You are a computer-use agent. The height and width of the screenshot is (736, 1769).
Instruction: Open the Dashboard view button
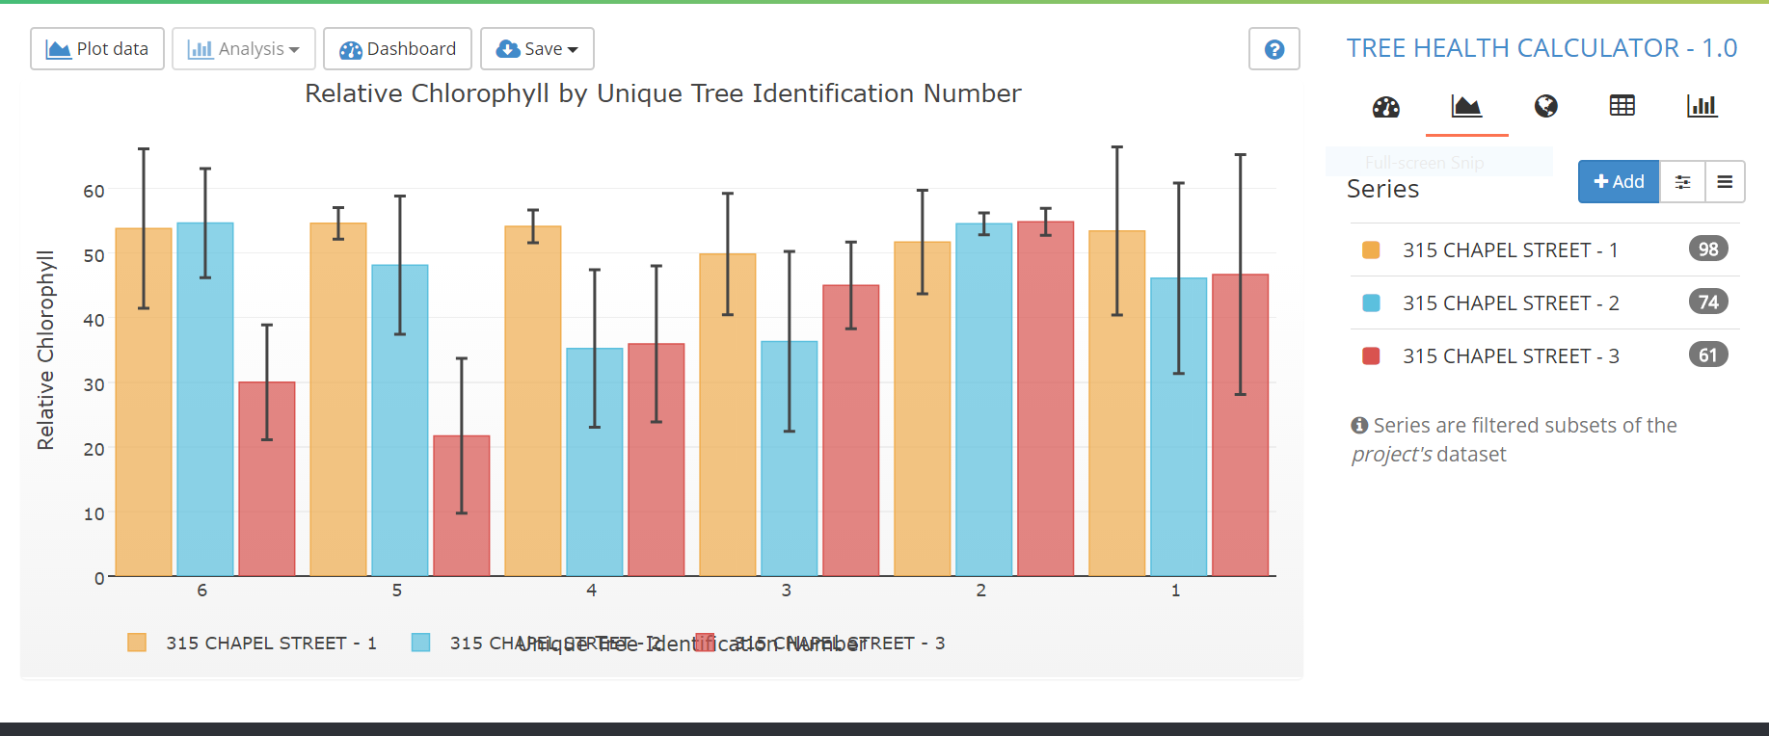[397, 49]
